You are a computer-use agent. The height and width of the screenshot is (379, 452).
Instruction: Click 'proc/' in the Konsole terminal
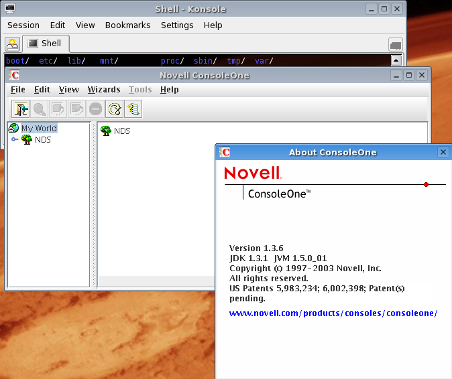(x=172, y=61)
